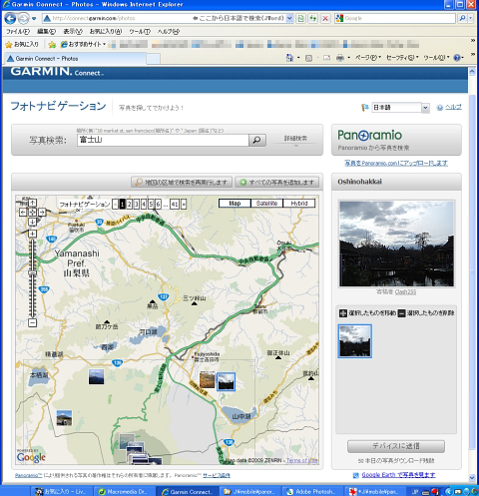
Task: Select the small thumbnail in the selected photos tray
Action: click(x=355, y=341)
